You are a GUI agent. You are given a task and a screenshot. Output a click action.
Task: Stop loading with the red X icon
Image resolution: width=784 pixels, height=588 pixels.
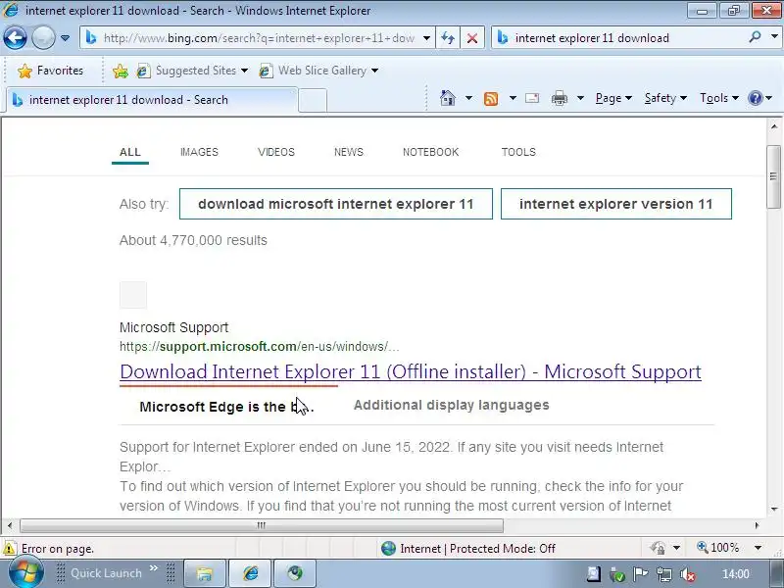(471, 38)
